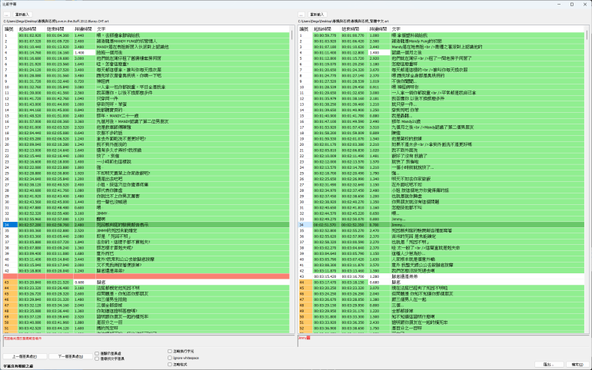Click the right pane's reload button

[x=317, y=15]
